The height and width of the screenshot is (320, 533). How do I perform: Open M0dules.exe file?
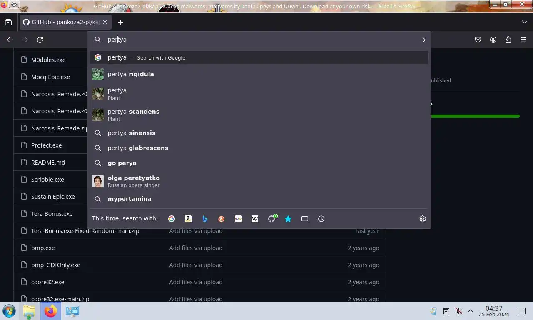click(x=48, y=60)
